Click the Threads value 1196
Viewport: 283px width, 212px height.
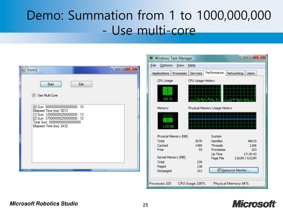click(253, 145)
